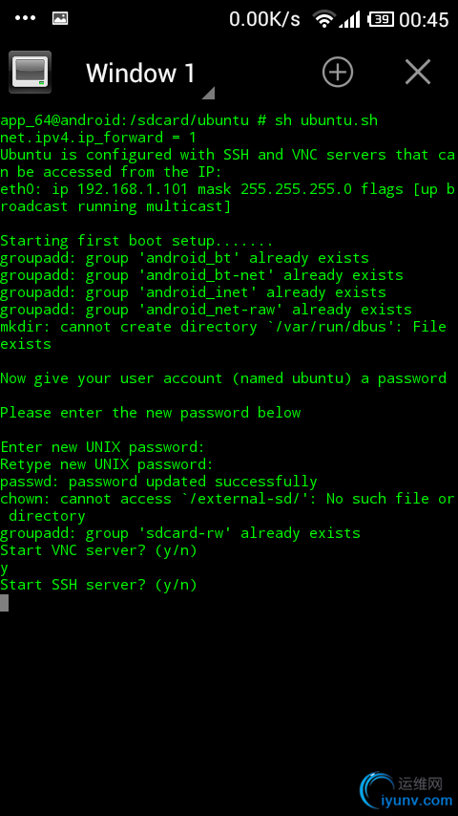Tap the gray terminal cursor block
The image size is (458, 816).
coord(4,602)
